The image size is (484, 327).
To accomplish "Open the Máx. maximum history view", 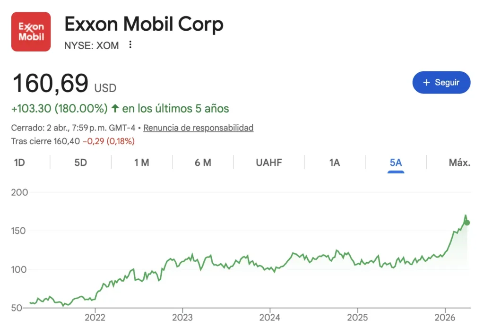I will coord(459,162).
